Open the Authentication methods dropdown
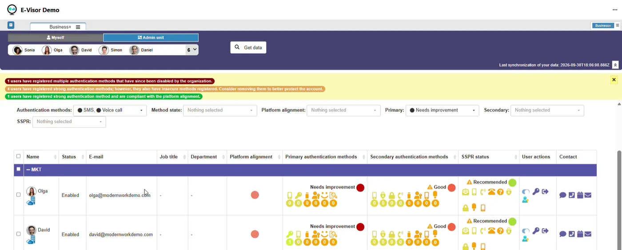The height and width of the screenshot is (250, 622). (110, 110)
